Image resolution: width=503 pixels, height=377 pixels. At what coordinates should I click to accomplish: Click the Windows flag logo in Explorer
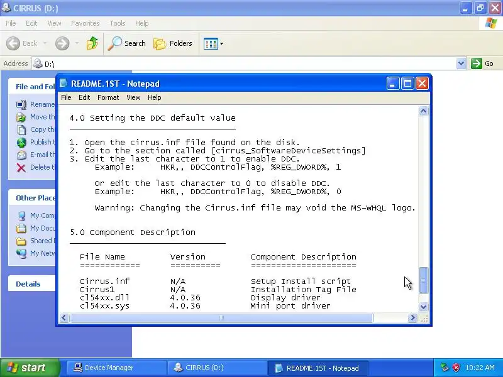[x=491, y=23]
